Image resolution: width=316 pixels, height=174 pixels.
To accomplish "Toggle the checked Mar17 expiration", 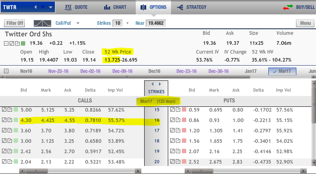I will coord(282,71).
